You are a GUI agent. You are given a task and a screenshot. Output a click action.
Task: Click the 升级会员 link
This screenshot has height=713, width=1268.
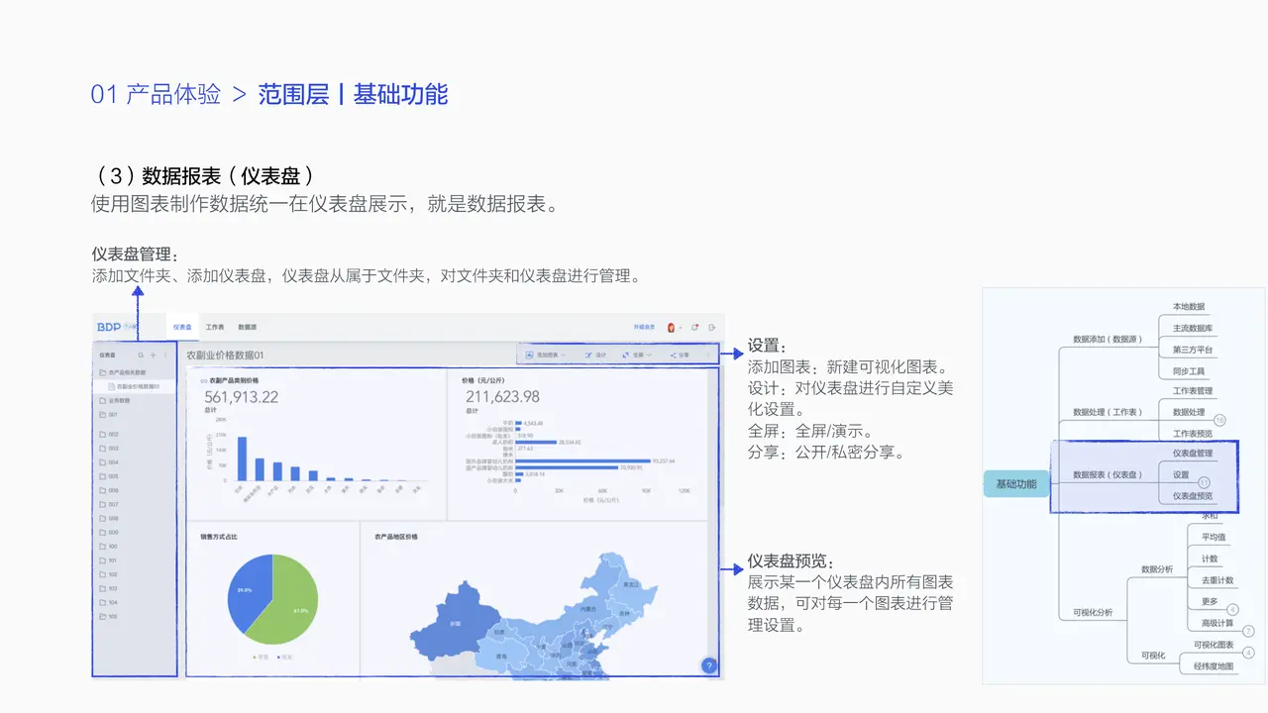coord(644,327)
